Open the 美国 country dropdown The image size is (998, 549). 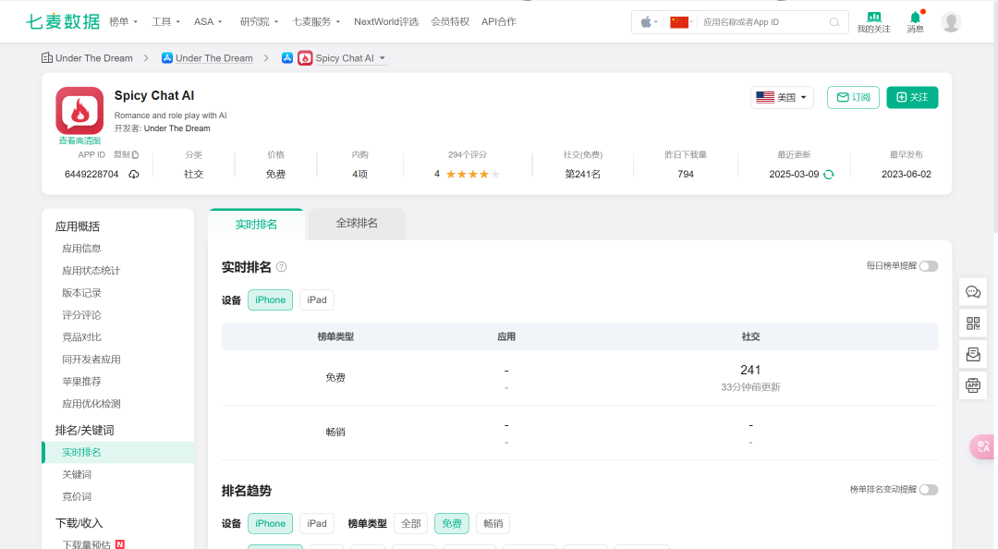[783, 97]
